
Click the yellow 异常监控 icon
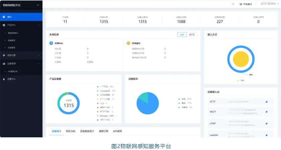click(x=128, y=43)
